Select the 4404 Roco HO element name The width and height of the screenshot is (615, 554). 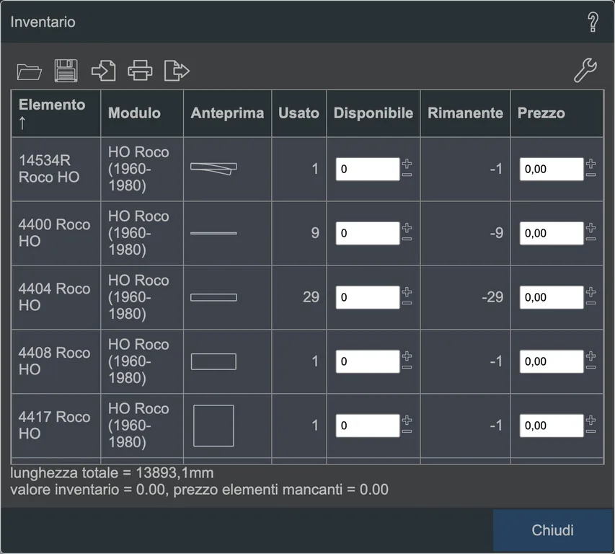[x=55, y=297]
